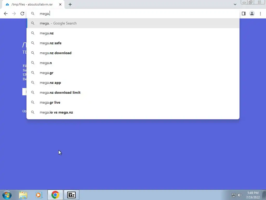Restore down the Chrome window
This screenshot has width=266, height=200.
click(x=250, y=2)
